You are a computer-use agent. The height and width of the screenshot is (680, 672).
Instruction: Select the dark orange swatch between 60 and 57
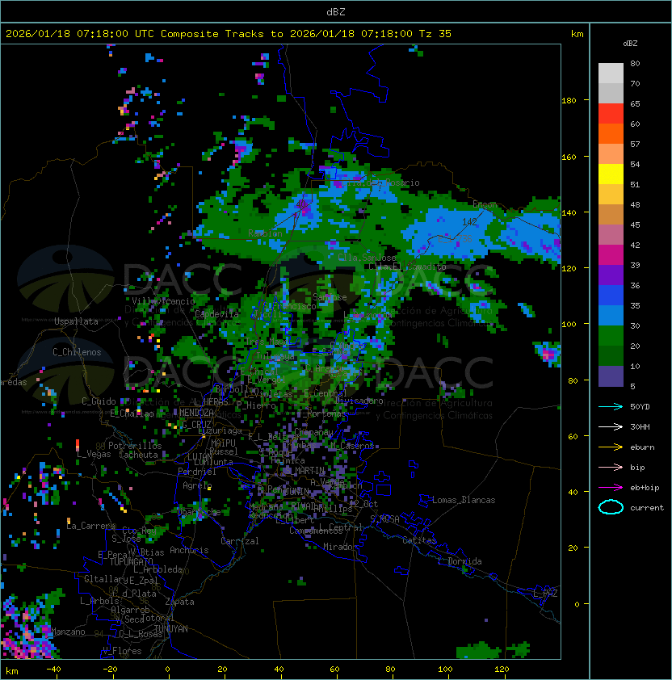click(611, 133)
